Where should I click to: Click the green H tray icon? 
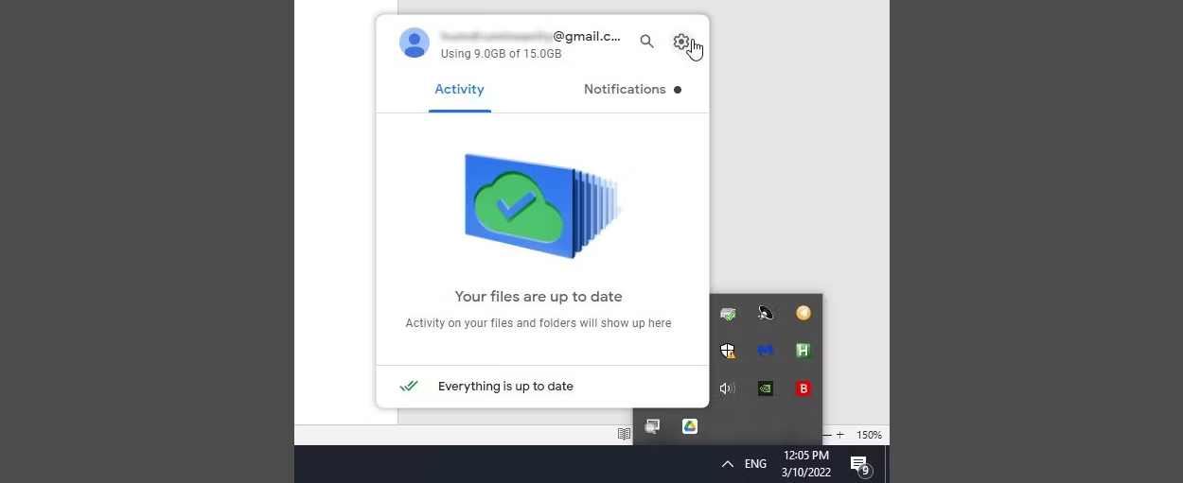[x=803, y=351]
